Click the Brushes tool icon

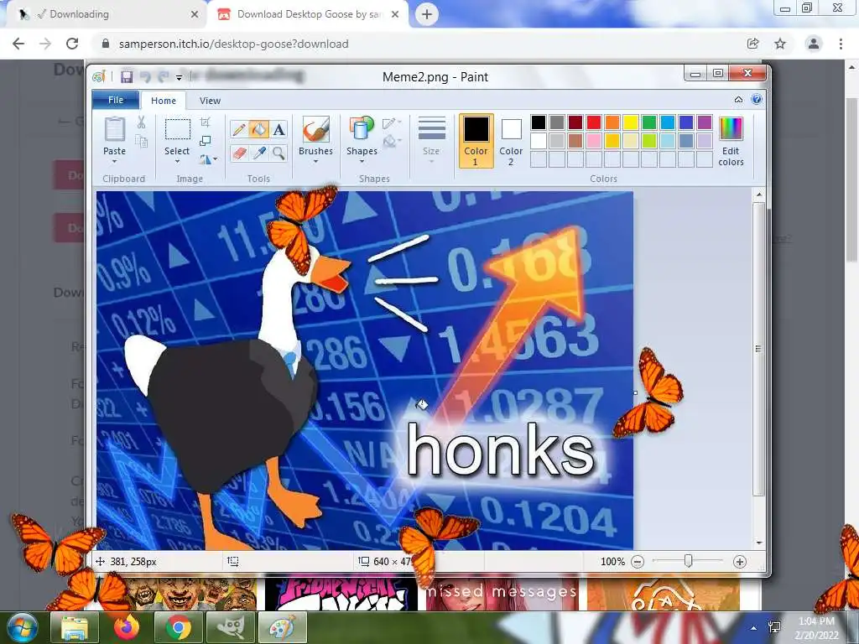pyautogui.click(x=315, y=130)
